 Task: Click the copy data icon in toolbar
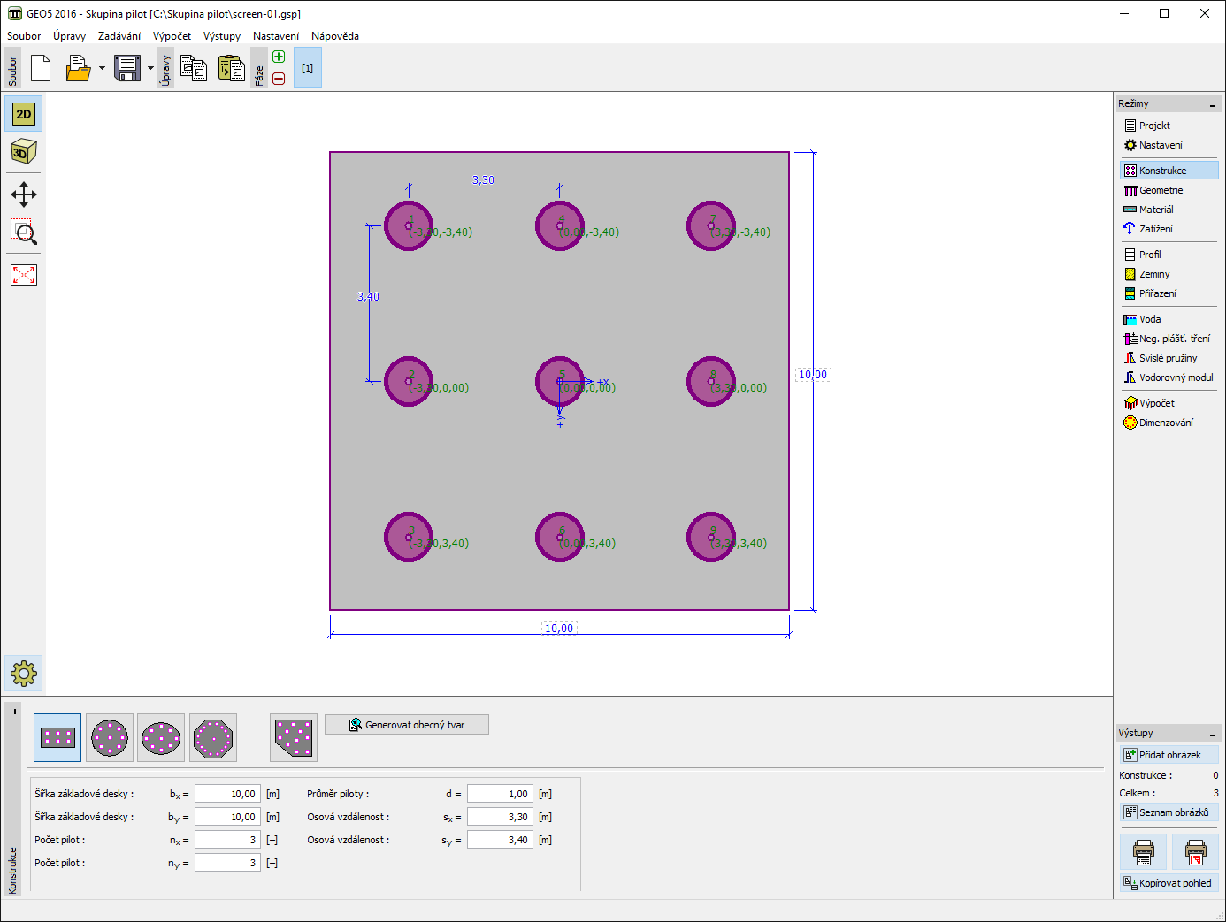[x=193, y=68]
